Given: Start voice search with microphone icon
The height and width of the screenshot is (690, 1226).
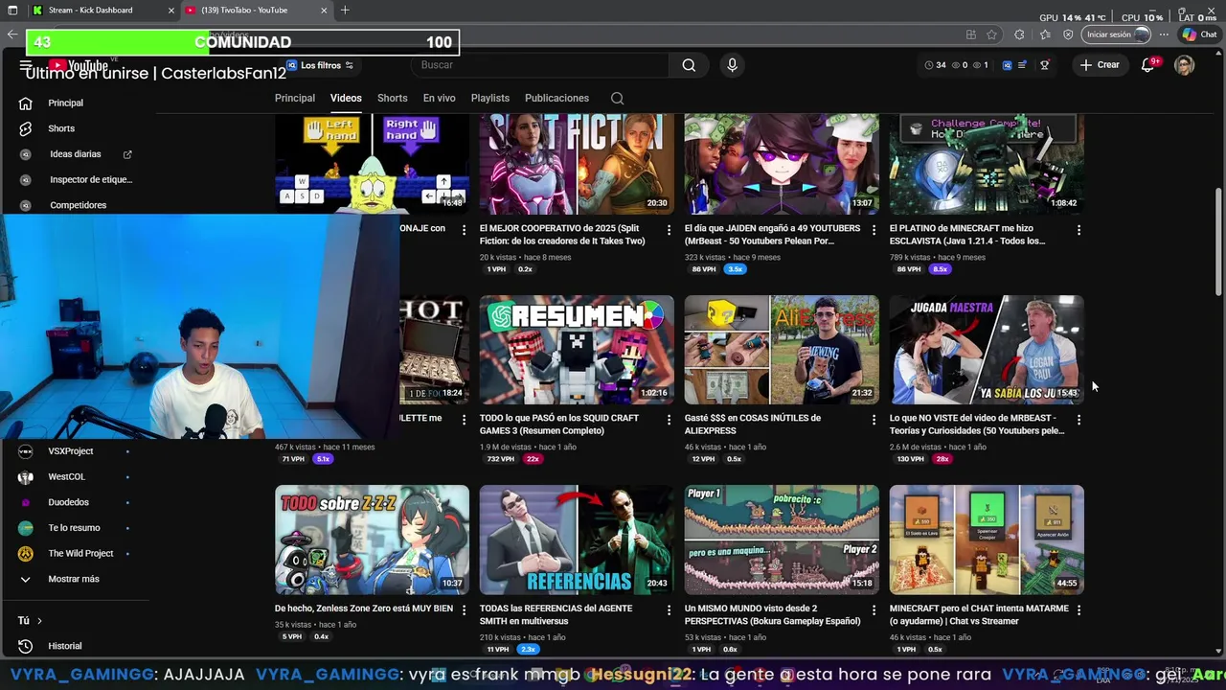Looking at the screenshot, I should pos(732,65).
